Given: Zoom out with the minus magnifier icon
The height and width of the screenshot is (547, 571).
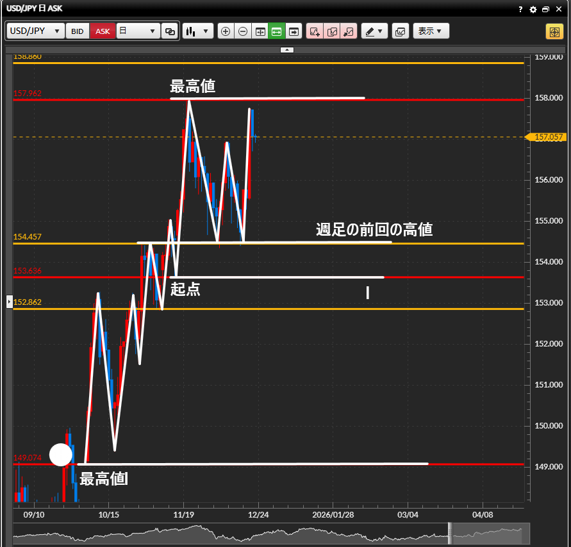Looking at the screenshot, I should (243, 31).
